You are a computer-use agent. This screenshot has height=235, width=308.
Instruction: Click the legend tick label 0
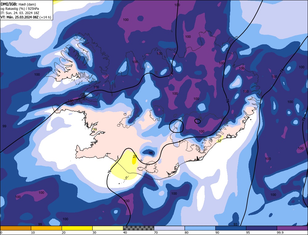1,233
